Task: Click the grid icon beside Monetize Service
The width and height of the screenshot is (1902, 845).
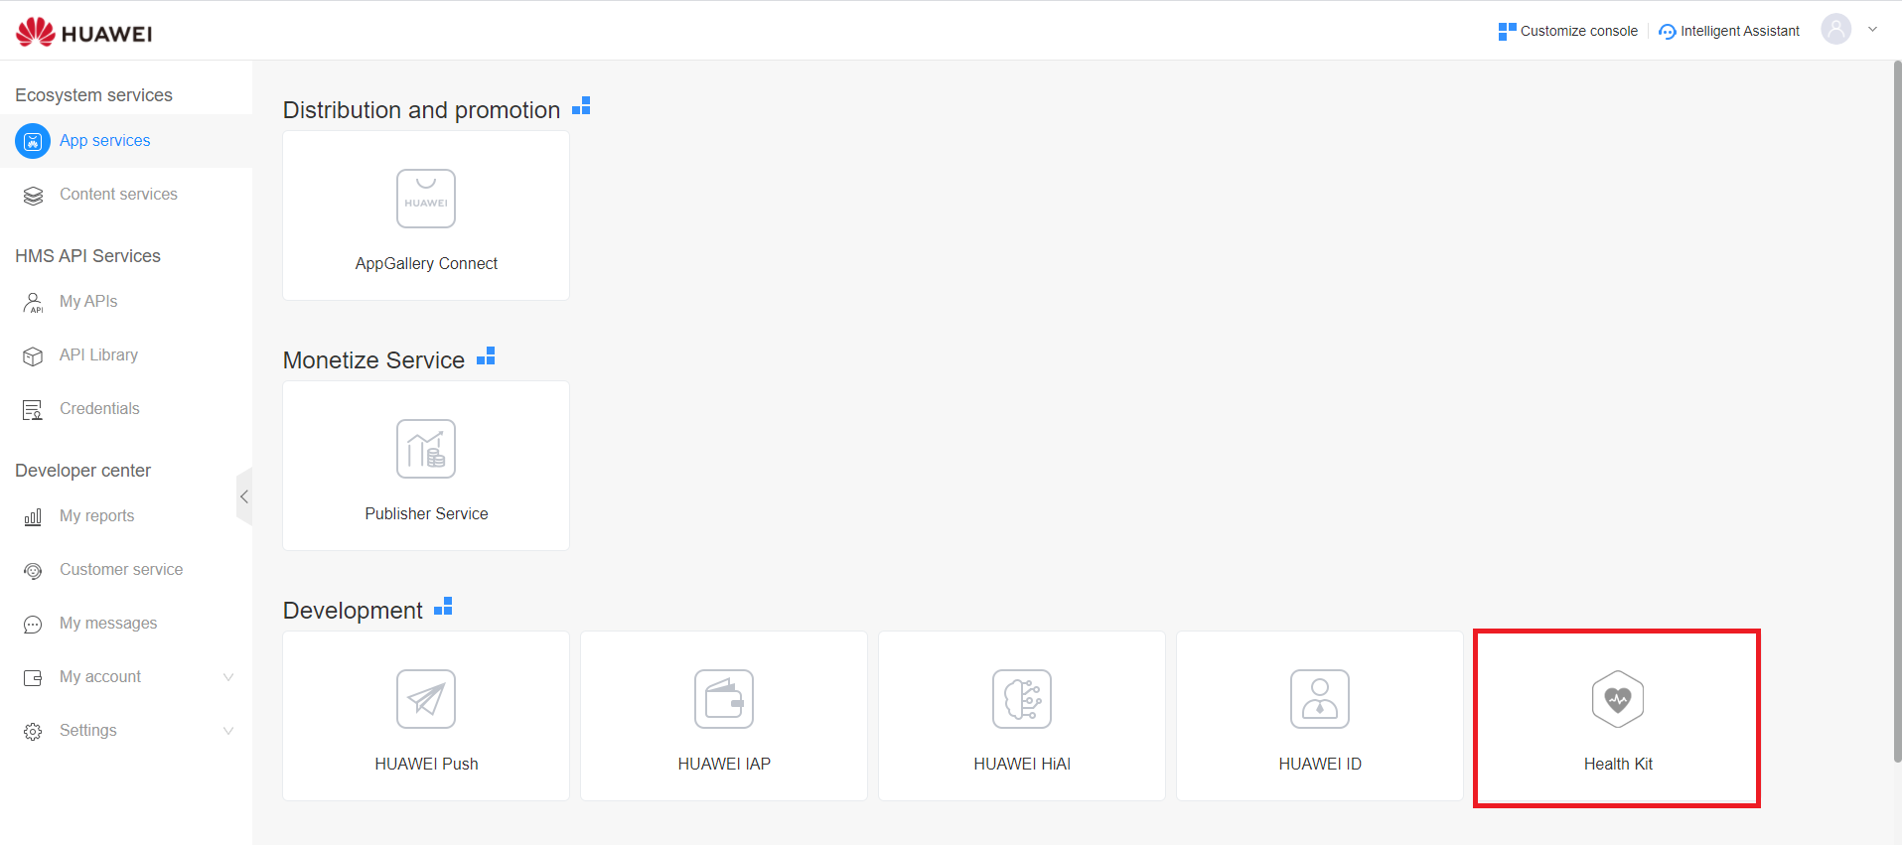Action: [486, 355]
